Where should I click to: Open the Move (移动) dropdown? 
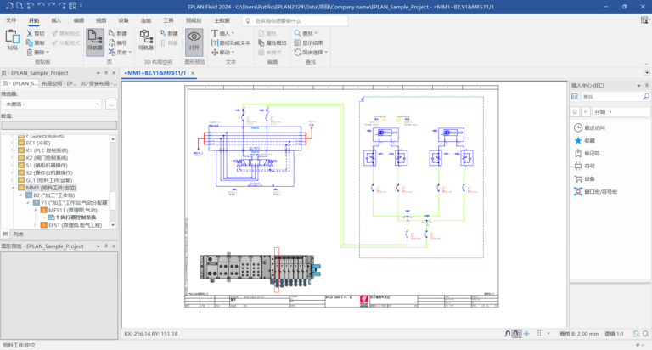233,53
